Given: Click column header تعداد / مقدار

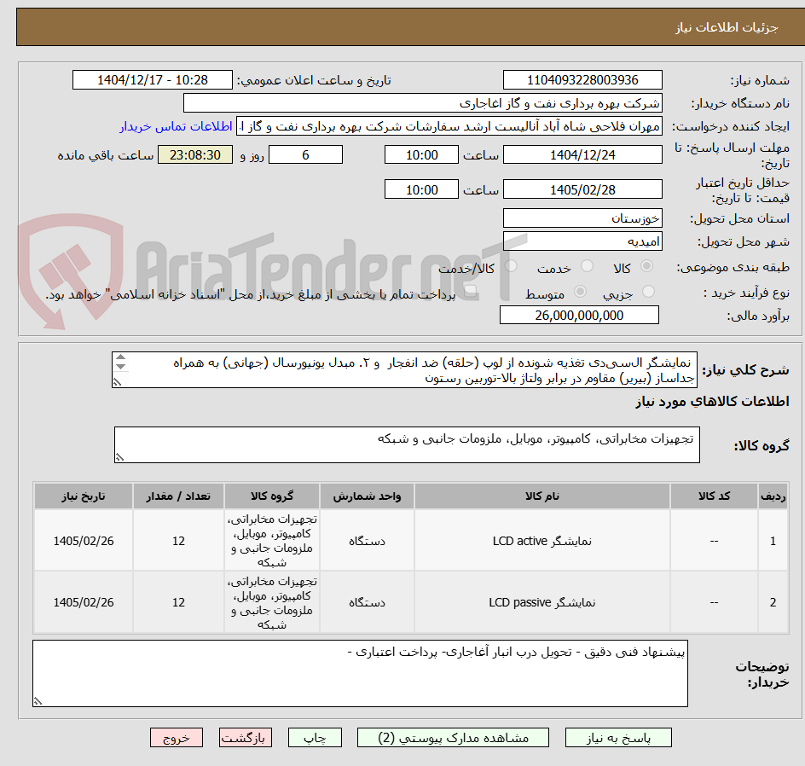Looking at the screenshot, I should tap(178, 496).
